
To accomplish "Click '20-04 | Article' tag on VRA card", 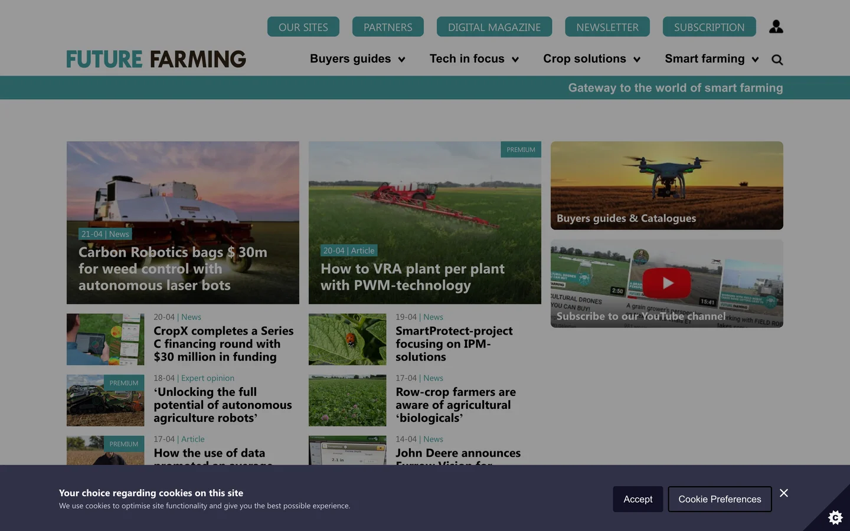I will coord(349,251).
